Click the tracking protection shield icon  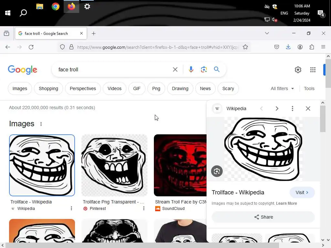(62, 47)
